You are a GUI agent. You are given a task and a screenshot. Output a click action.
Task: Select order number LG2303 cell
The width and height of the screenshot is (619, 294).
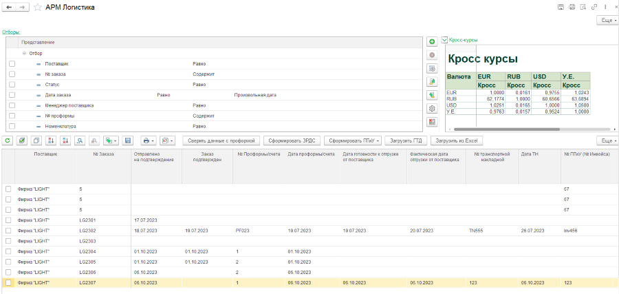(x=87, y=241)
